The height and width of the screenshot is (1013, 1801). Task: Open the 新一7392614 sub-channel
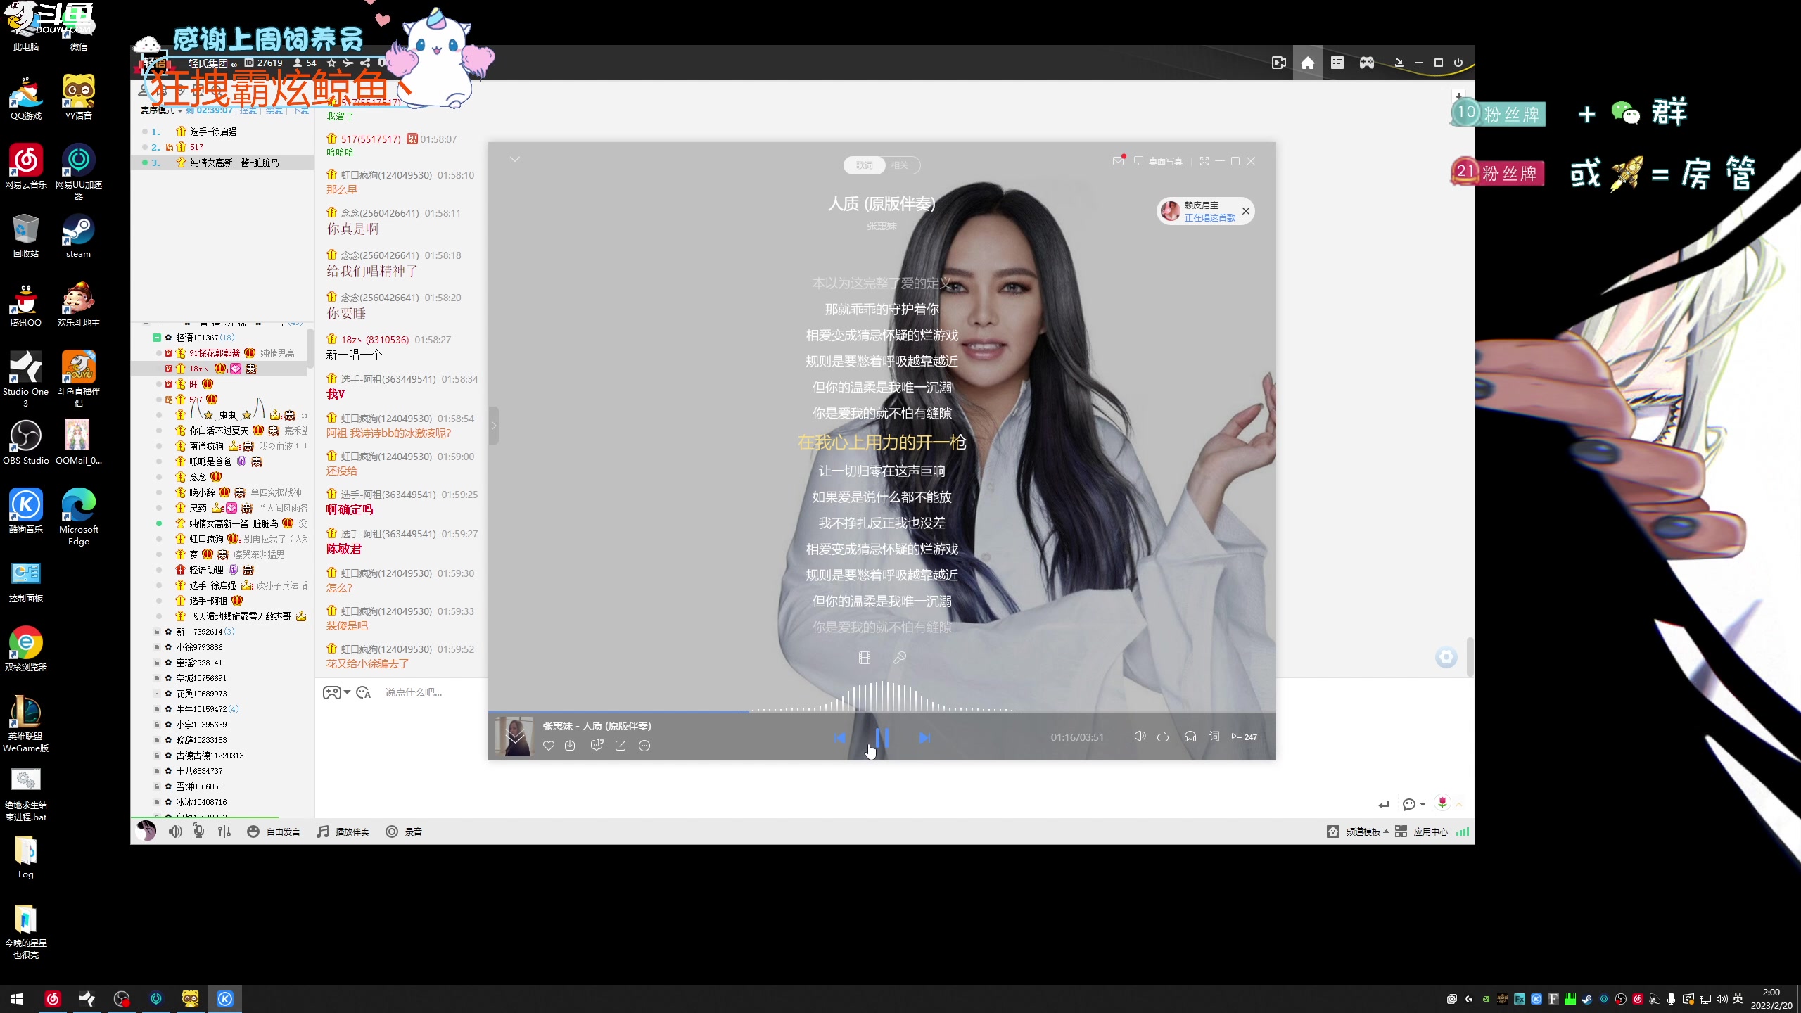click(205, 632)
